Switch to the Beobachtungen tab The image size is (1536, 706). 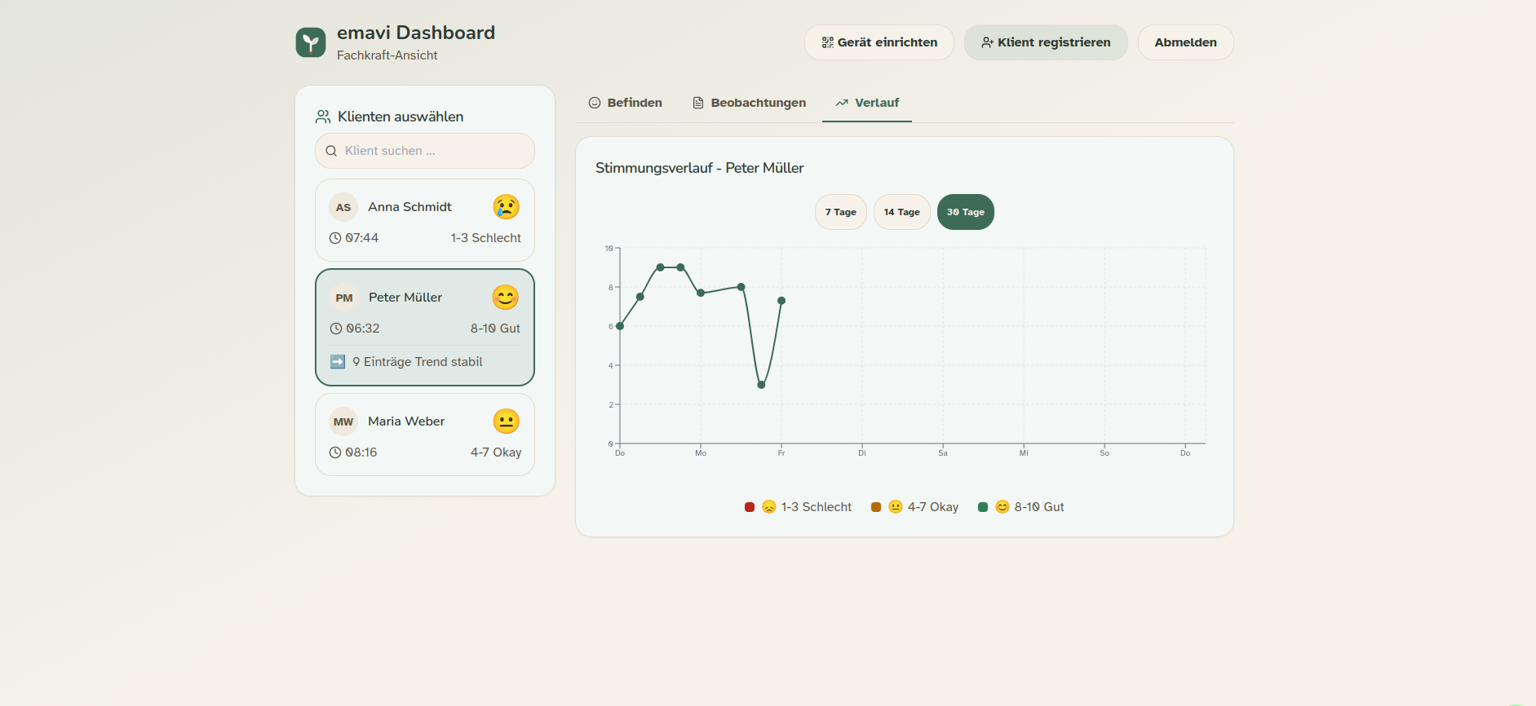click(749, 103)
